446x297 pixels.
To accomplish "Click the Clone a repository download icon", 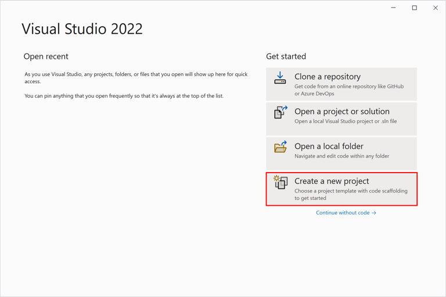I will 280,78.
